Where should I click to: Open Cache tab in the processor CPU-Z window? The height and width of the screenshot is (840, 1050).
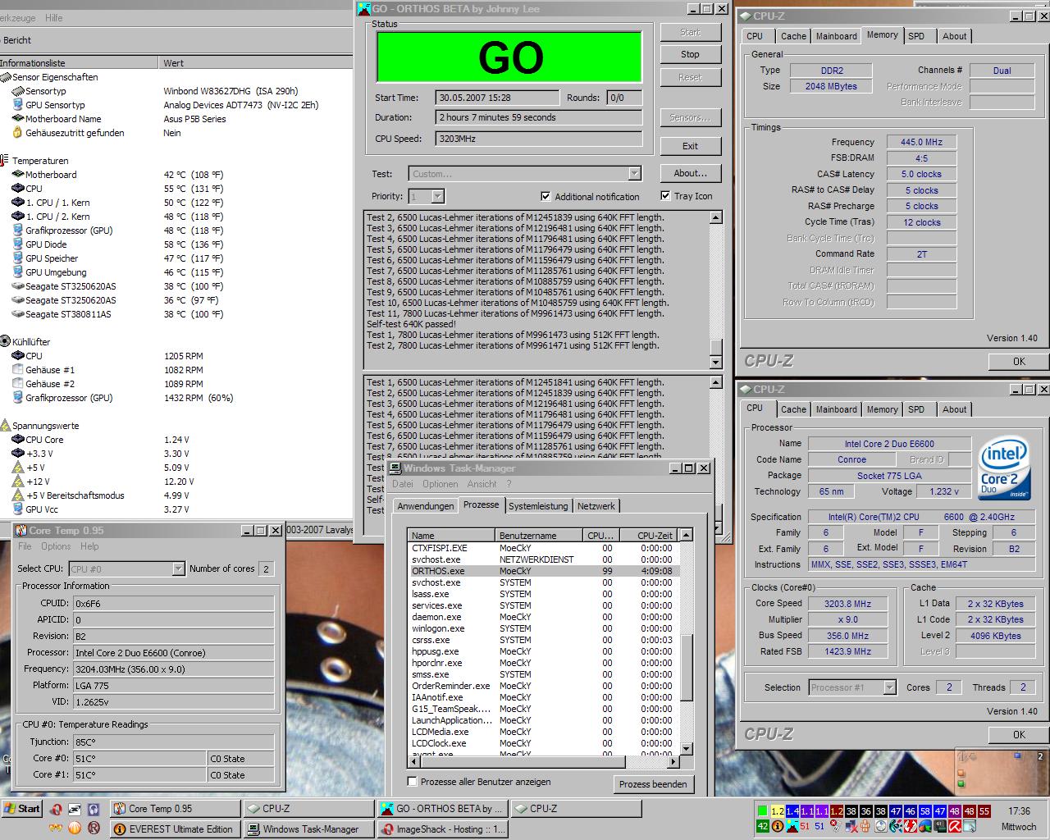[792, 409]
